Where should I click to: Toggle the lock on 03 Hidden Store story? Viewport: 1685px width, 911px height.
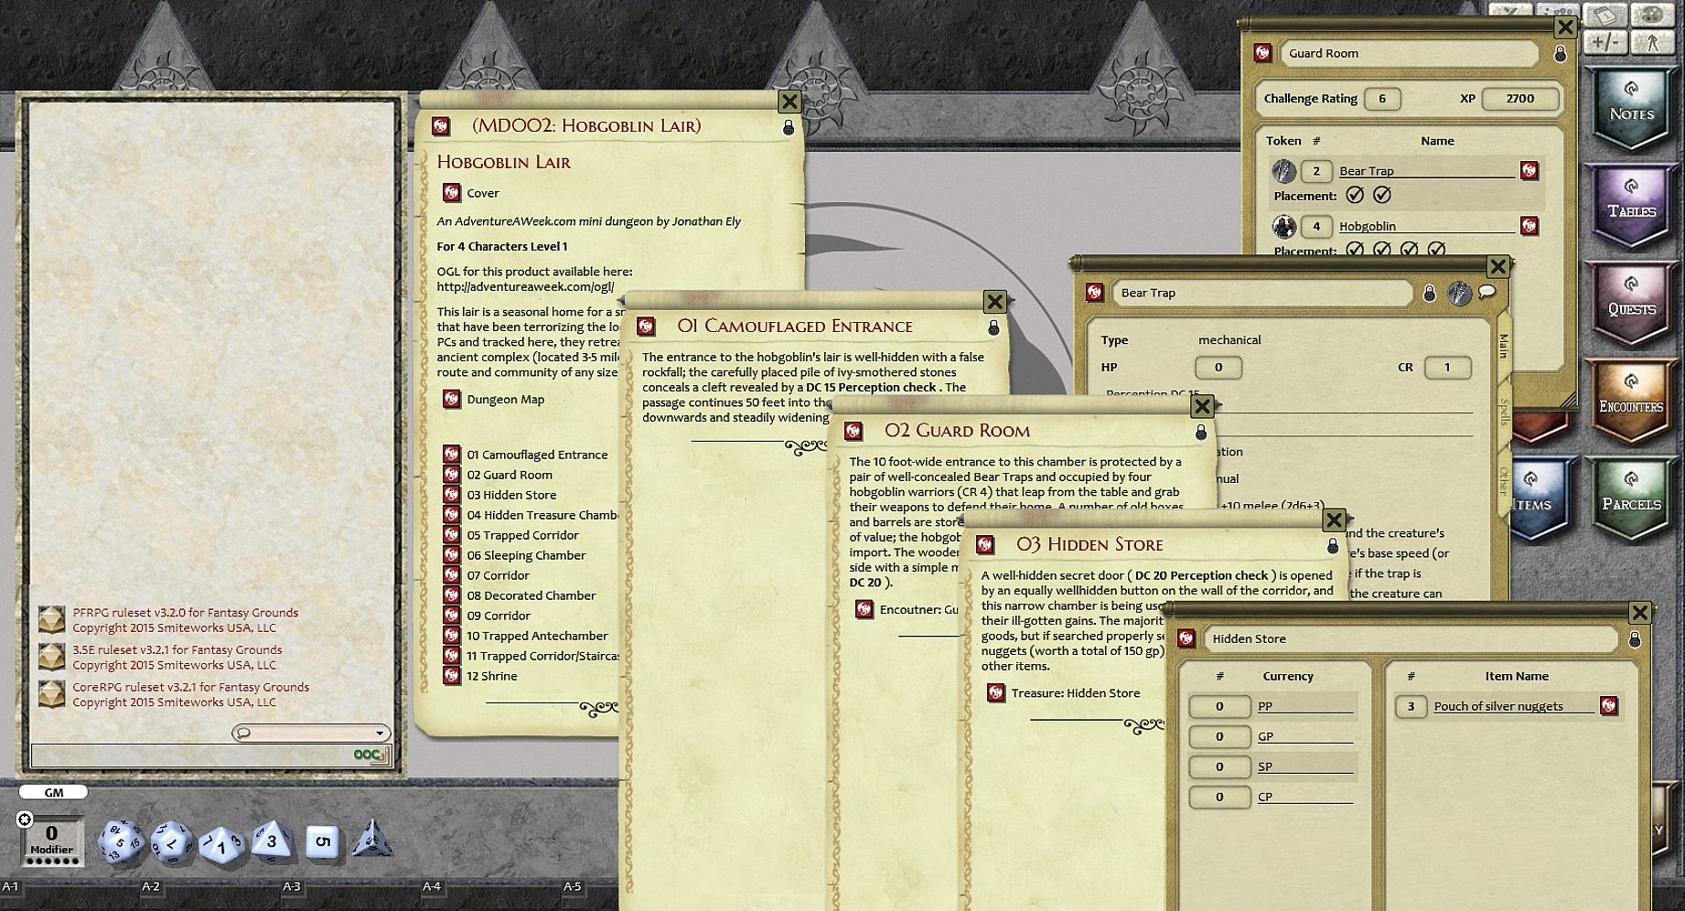point(1333,545)
